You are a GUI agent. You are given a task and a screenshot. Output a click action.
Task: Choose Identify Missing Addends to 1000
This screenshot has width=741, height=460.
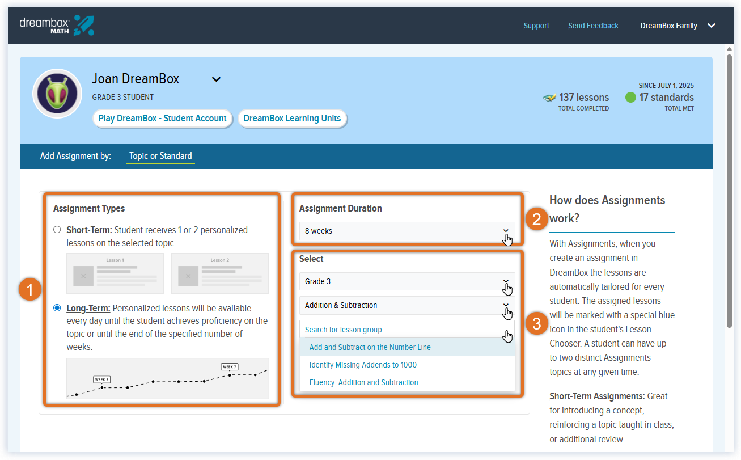(407, 365)
